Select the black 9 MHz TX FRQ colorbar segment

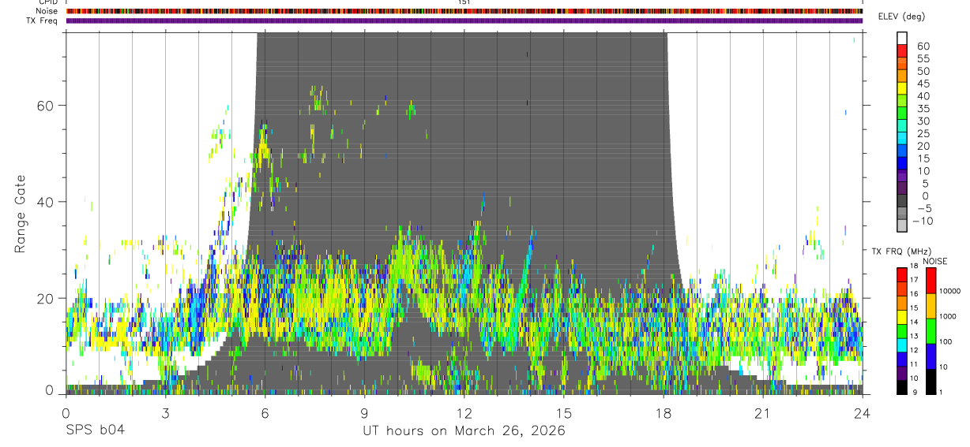tap(903, 388)
